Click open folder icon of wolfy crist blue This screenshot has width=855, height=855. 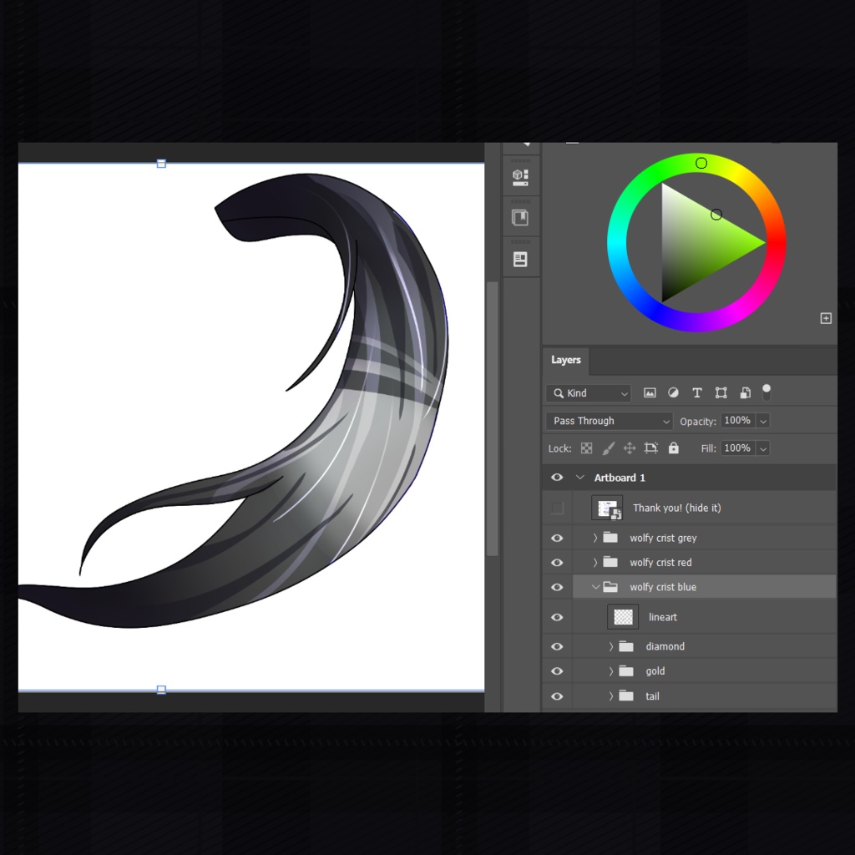point(610,587)
